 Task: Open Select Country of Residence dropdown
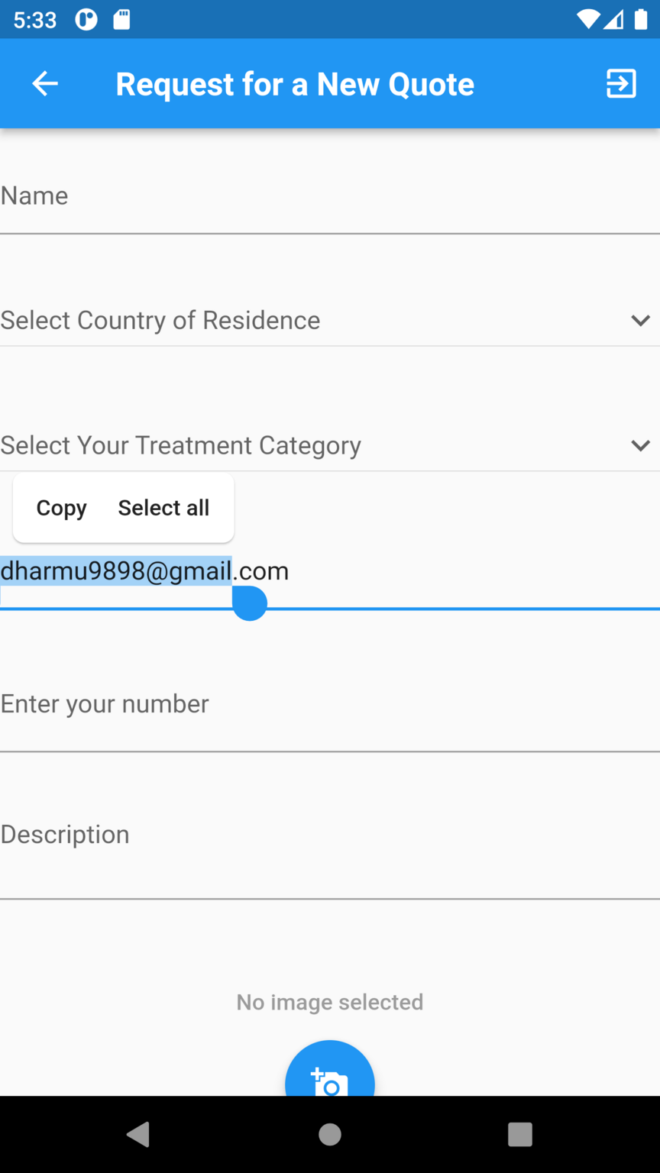(x=306, y=321)
